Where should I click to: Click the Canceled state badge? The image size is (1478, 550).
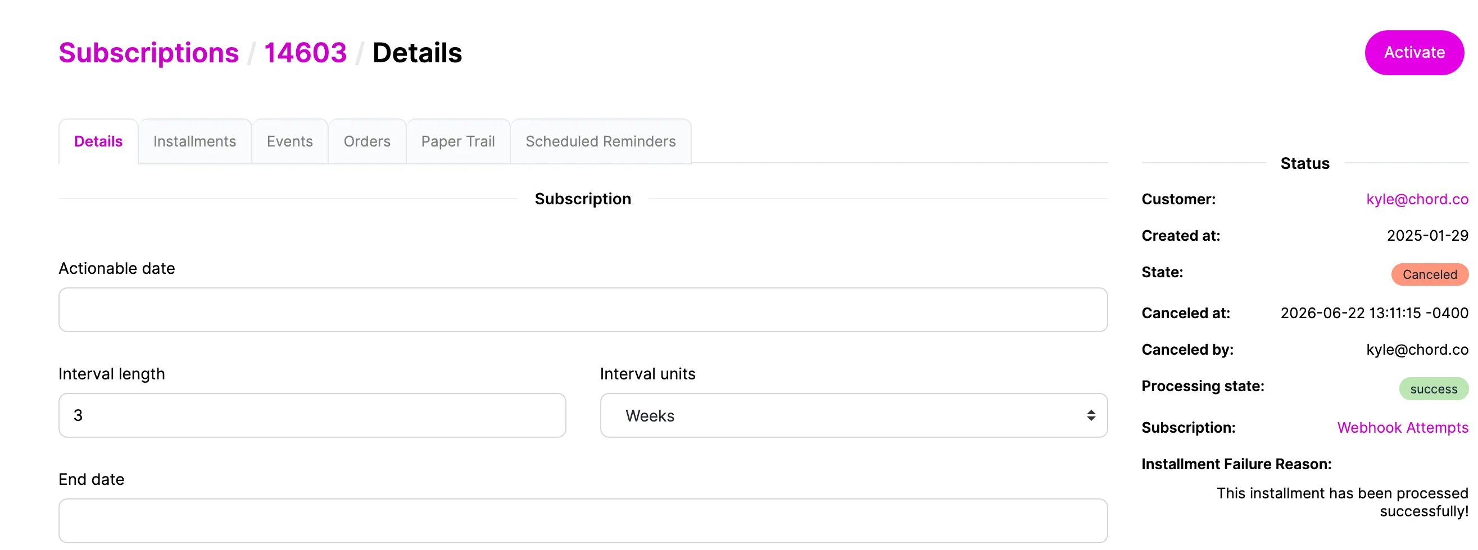coord(1429,274)
